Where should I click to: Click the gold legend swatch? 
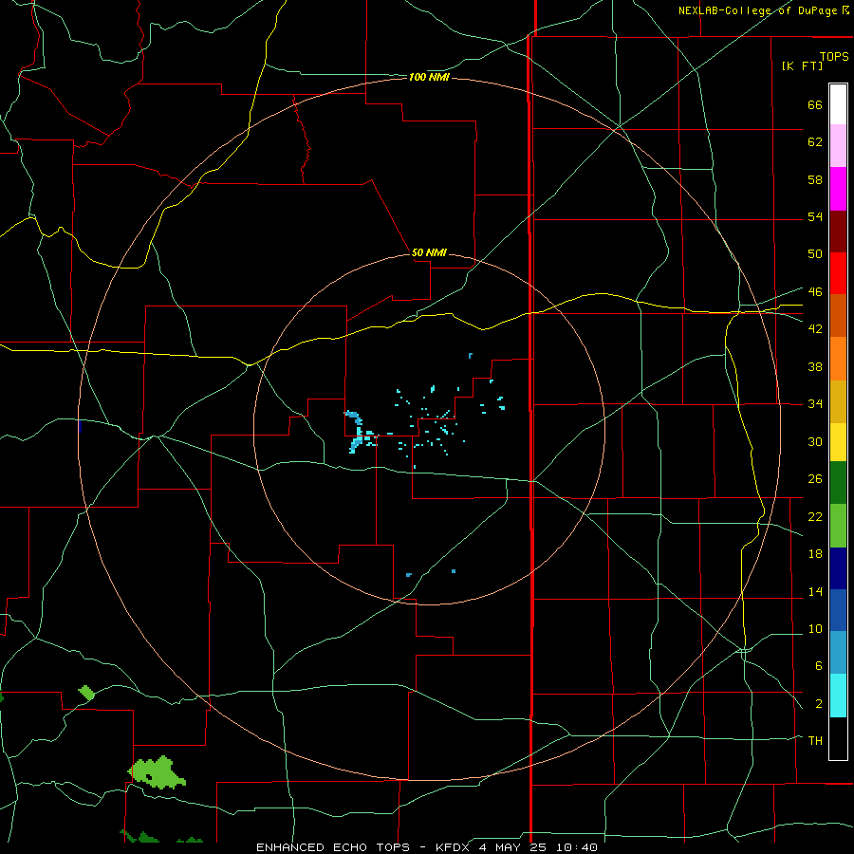point(838,401)
